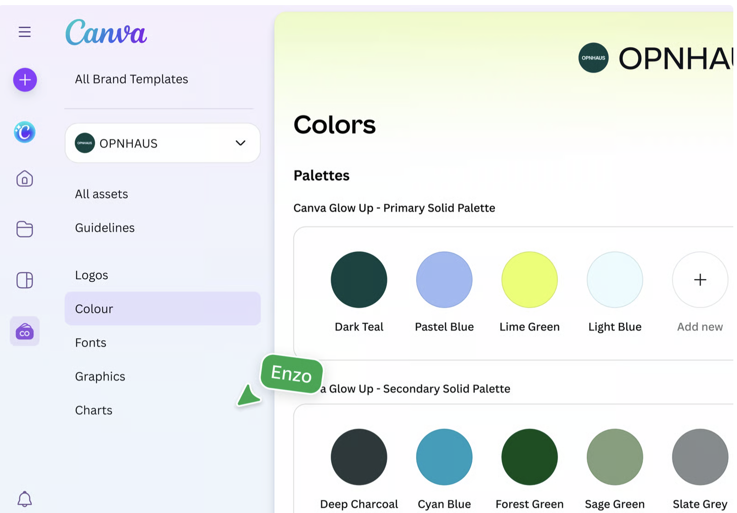Click the Slate Grey label text
This screenshot has height=513, width=737.
point(700,504)
